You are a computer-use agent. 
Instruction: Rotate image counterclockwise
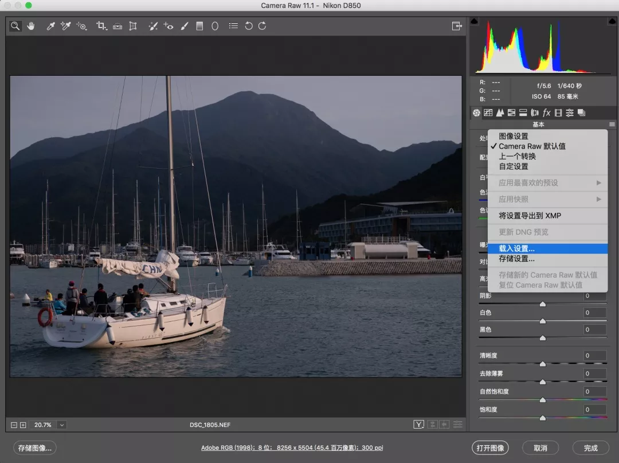coord(248,26)
